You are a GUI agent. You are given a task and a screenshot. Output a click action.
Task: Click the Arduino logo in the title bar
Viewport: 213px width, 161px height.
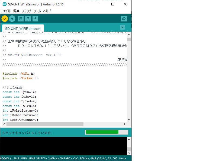(5, 4)
